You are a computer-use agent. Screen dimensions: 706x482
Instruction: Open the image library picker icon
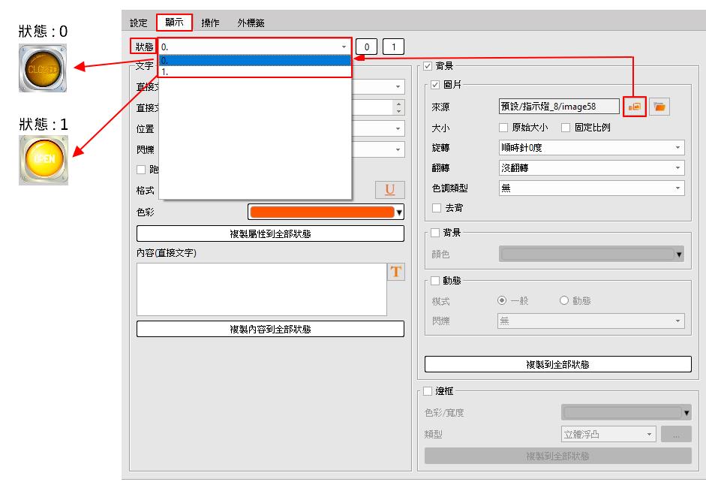point(635,107)
